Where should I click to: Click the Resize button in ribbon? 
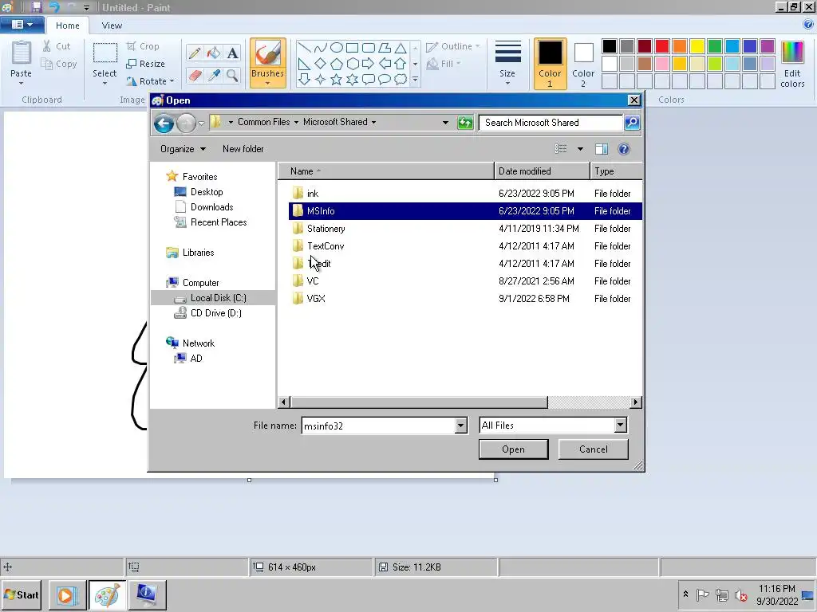[146, 64]
